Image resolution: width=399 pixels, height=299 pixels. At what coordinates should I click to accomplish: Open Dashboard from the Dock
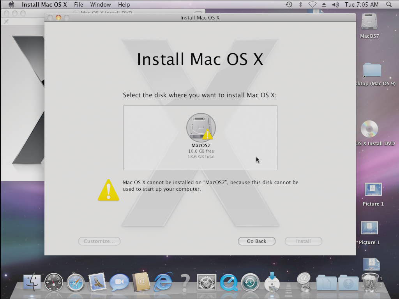click(54, 282)
